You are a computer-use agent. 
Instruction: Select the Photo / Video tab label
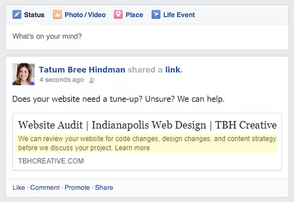85,15
